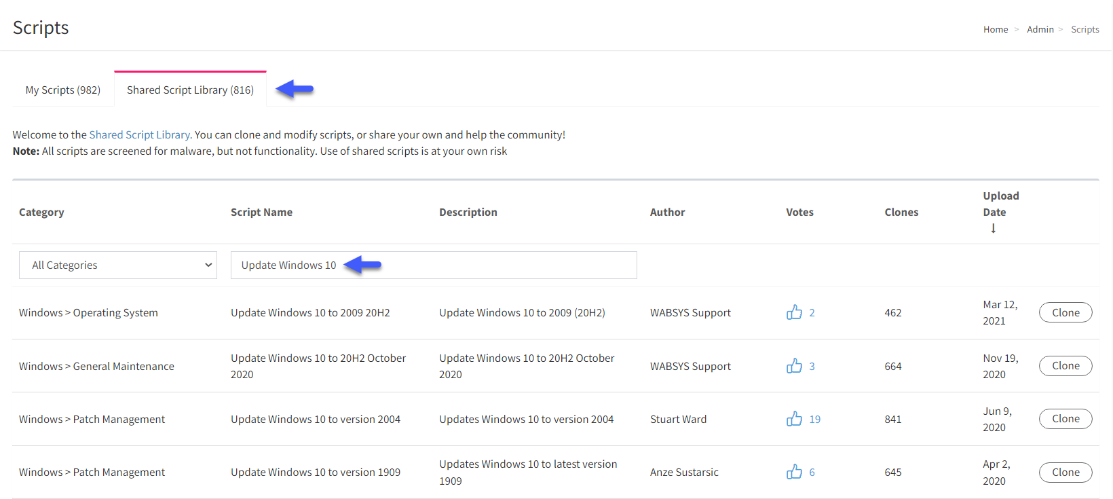This screenshot has width=1113, height=499.
Task: Open the Shared Script Library link in welcome text
Action: (139, 134)
